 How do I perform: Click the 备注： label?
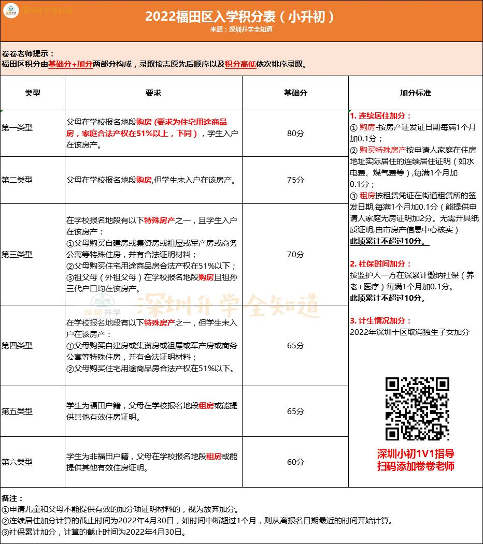(x=12, y=498)
